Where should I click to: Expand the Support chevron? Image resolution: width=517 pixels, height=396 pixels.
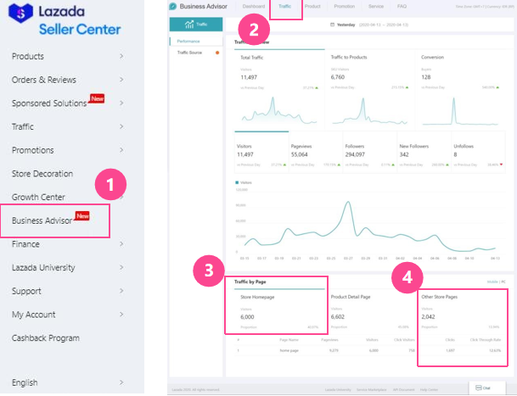click(121, 291)
